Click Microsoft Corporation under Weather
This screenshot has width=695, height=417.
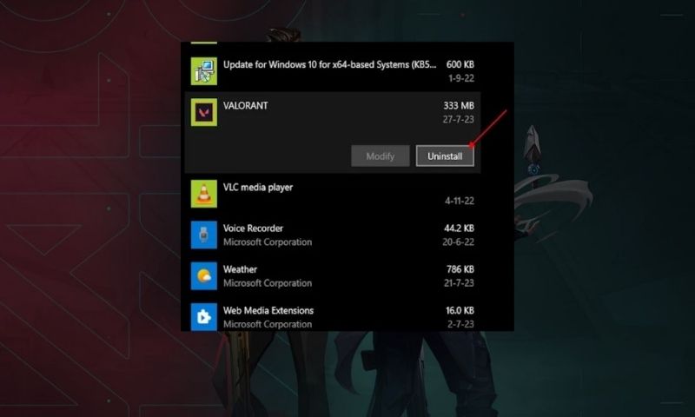(x=268, y=282)
